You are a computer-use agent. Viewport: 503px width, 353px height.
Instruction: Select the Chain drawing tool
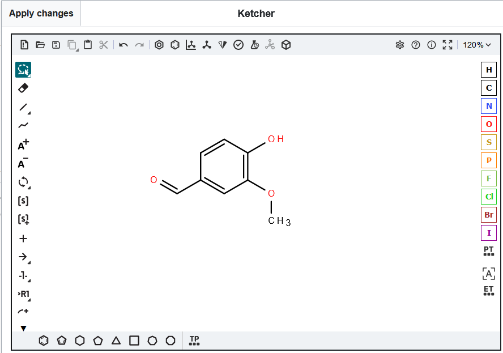coord(23,126)
